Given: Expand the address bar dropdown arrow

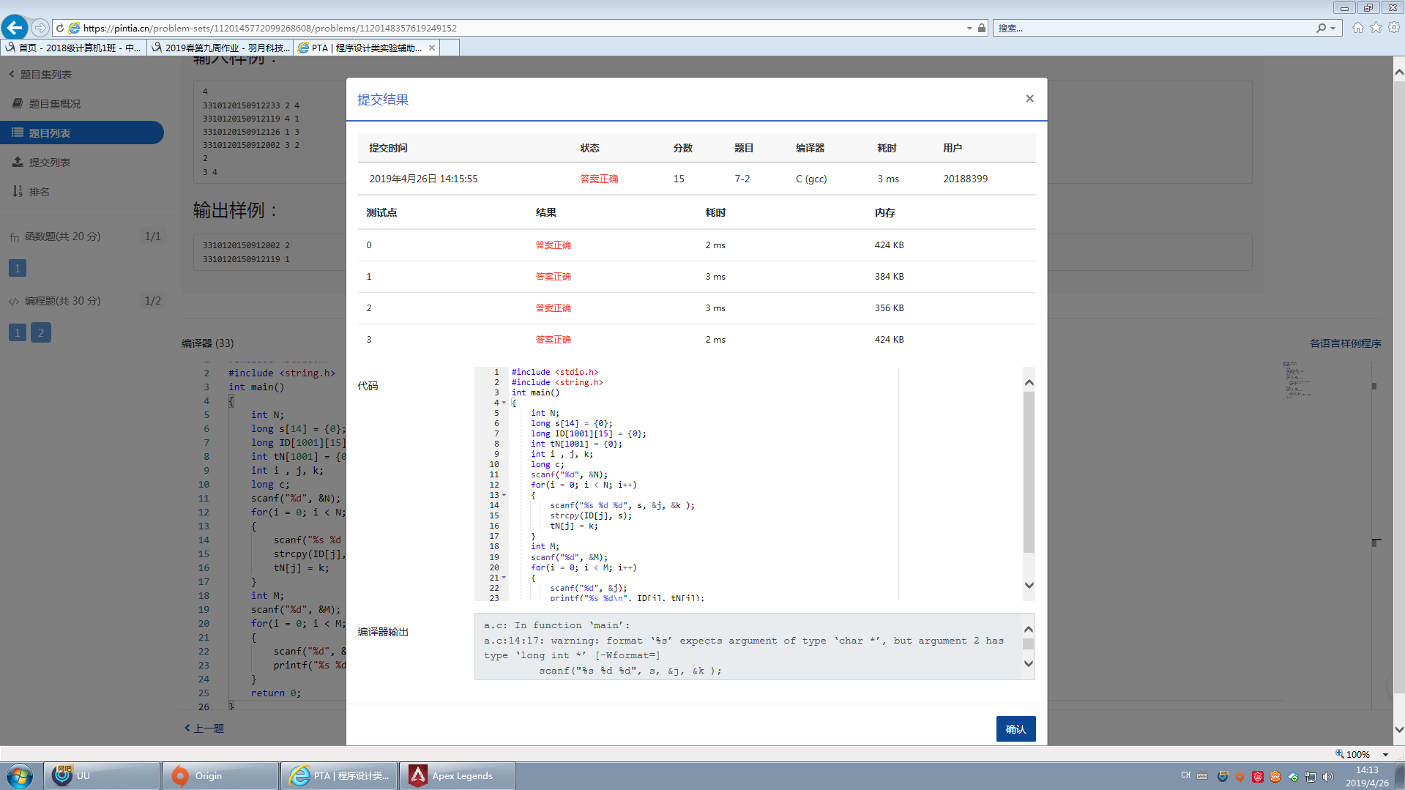Looking at the screenshot, I should 969,28.
